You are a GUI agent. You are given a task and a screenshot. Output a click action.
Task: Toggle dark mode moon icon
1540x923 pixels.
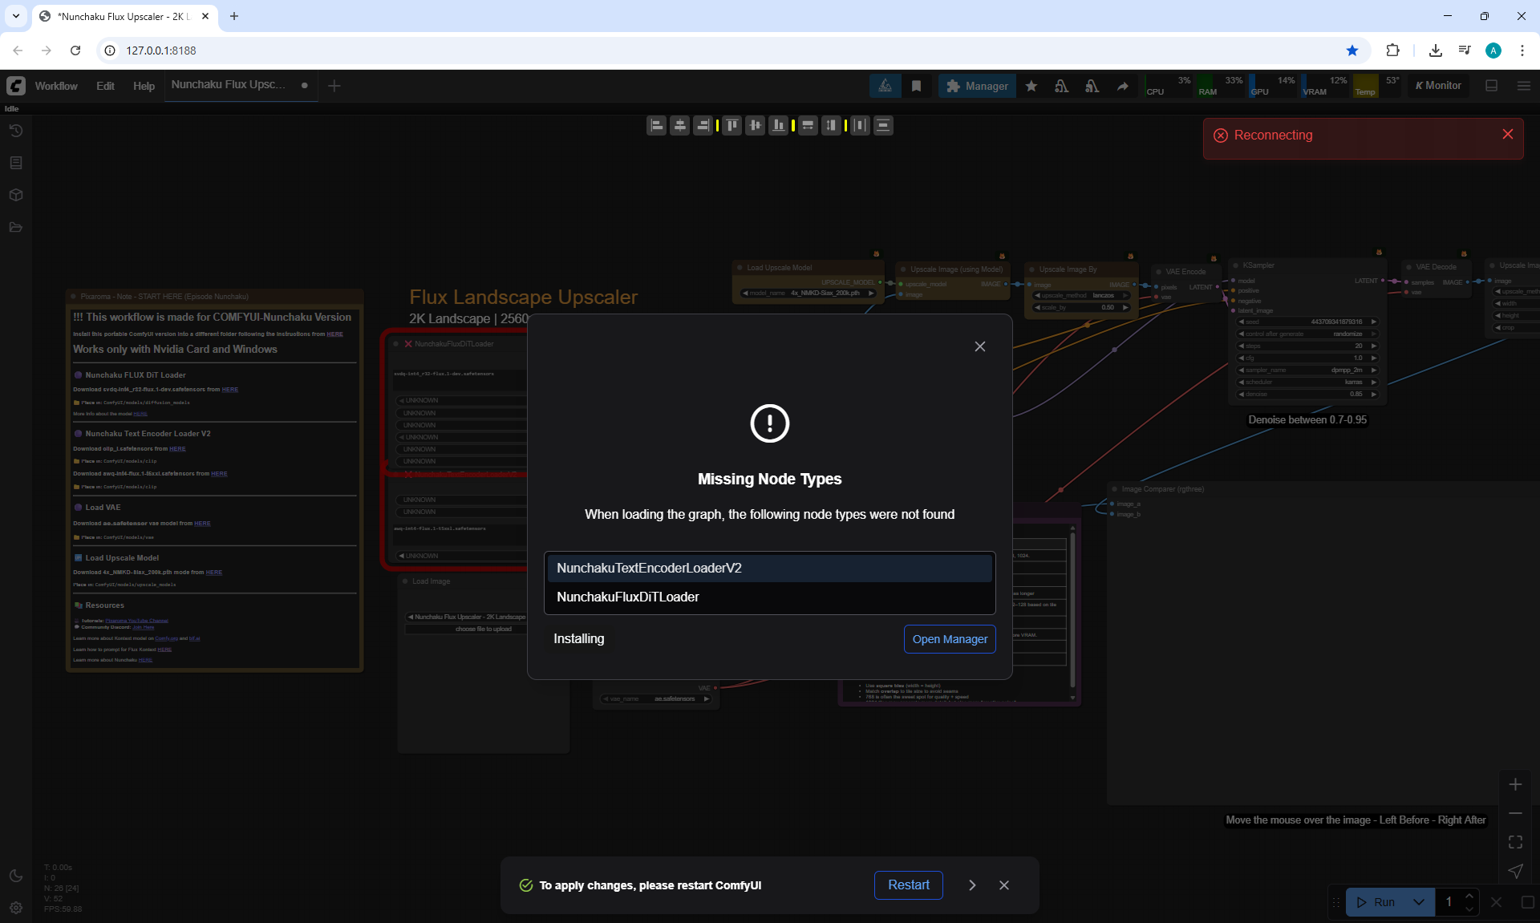[15, 876]
